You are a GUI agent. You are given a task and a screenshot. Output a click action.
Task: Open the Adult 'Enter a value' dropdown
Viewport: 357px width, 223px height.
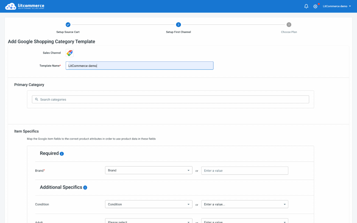(244, 221)
